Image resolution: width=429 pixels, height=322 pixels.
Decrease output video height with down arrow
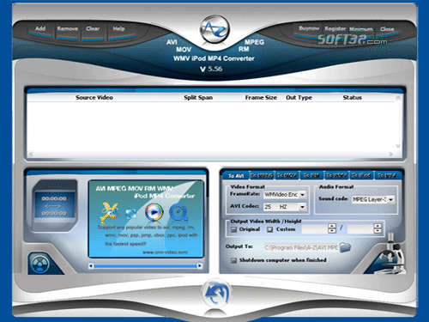coord(378,231)
